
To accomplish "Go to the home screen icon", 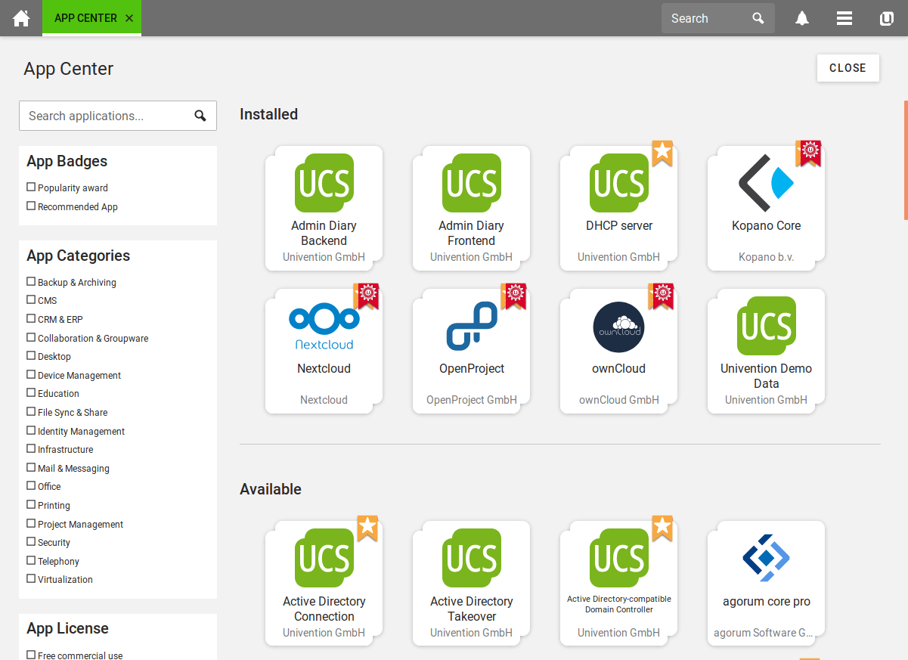I will pyautogui.click(x=21, y=18).
